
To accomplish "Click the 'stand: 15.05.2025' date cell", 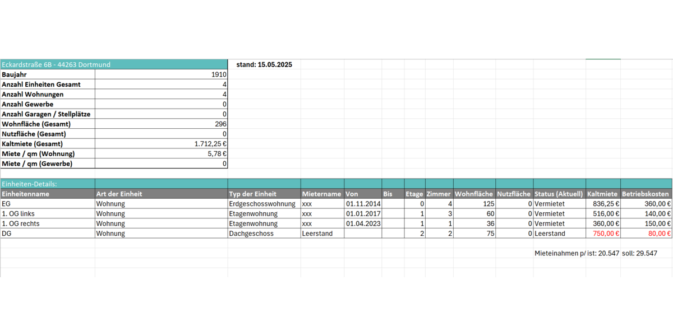I will pos(264,64).
